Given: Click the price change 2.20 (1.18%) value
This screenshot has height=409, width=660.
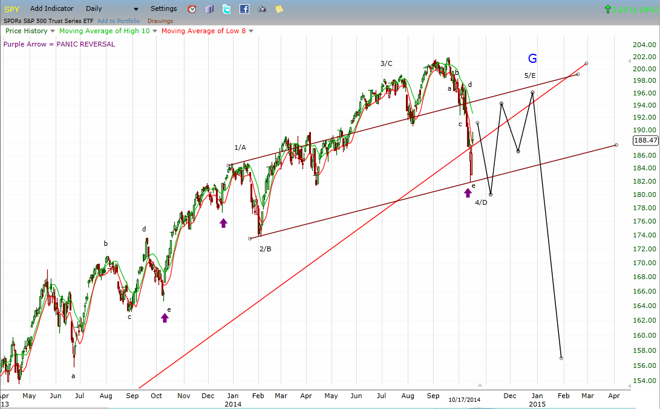Looking at the screenshot, I should point(635,9).
